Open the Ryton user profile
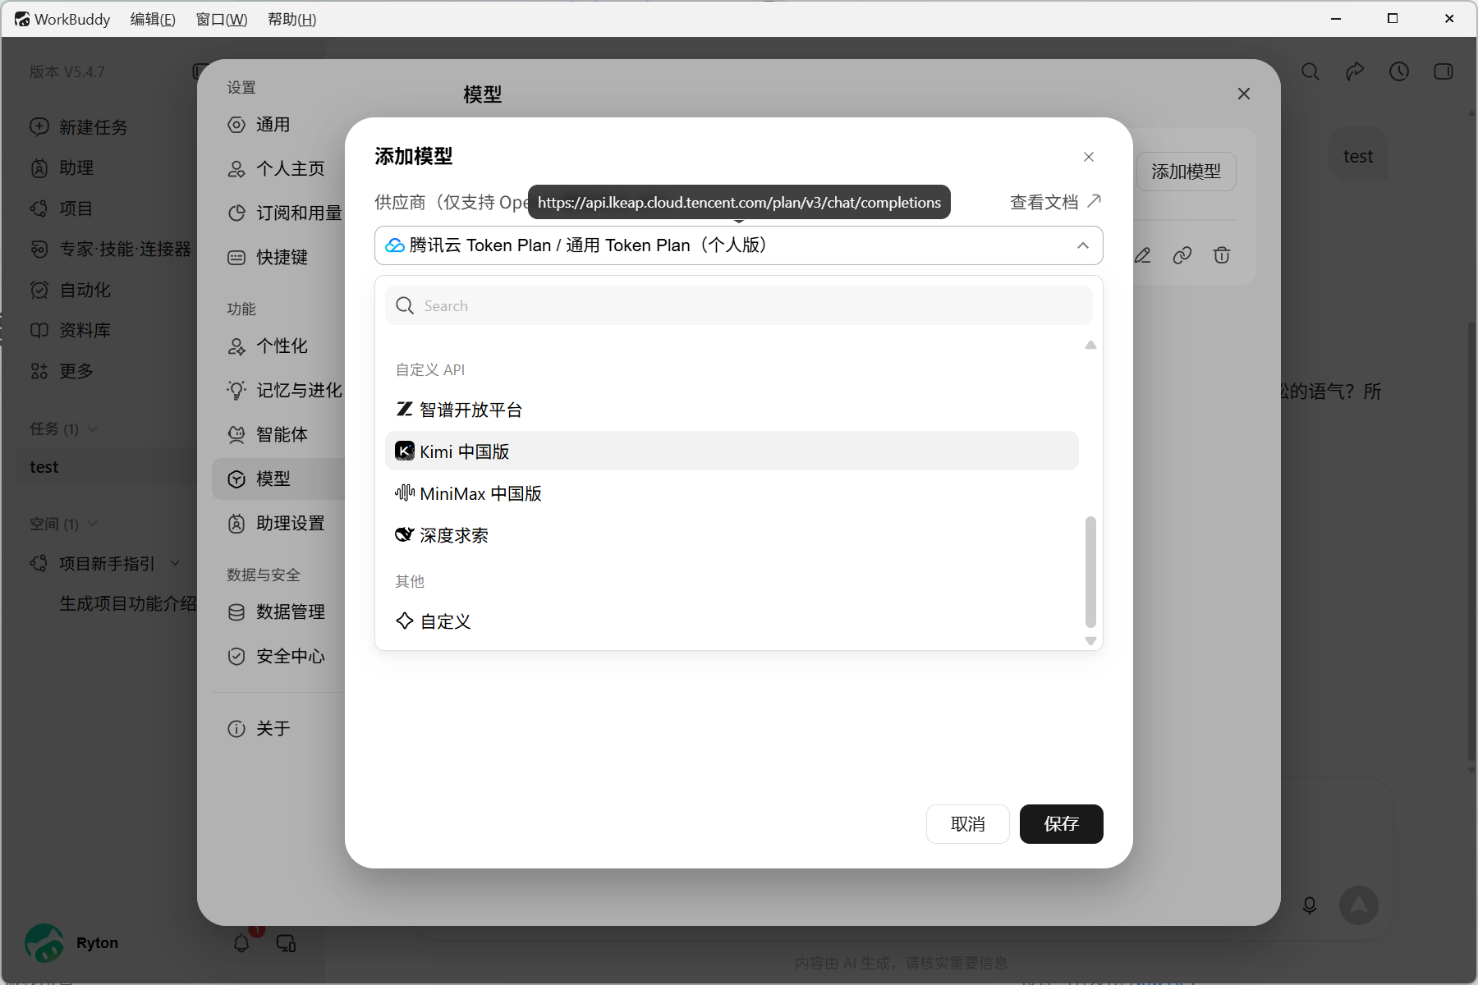The height and width of the screenshot is (985, 1478). [x=72, y=943]
